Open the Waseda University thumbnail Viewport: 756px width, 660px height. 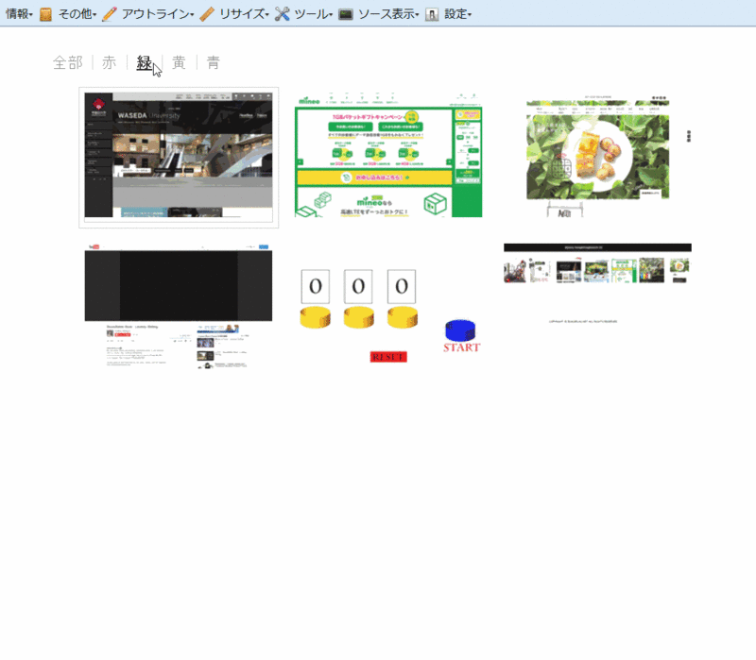pyautogui.click(x=177, y=156)
